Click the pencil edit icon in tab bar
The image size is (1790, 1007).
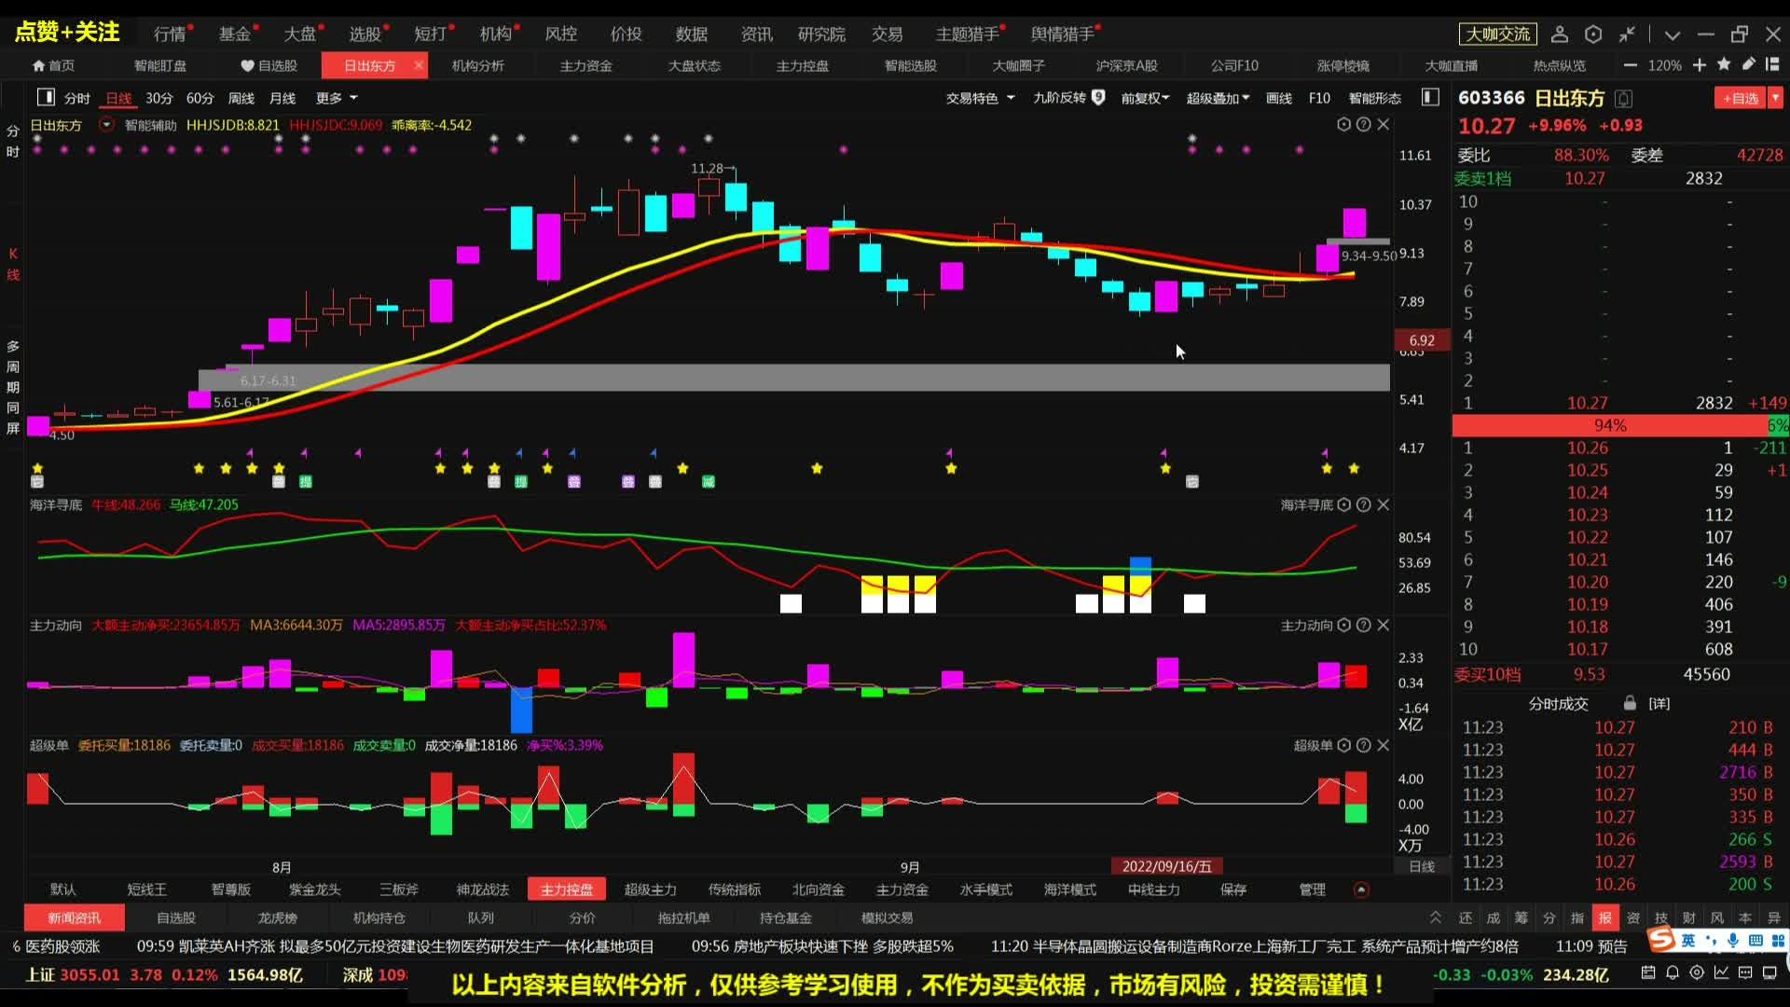click(x=1749, y=64)
